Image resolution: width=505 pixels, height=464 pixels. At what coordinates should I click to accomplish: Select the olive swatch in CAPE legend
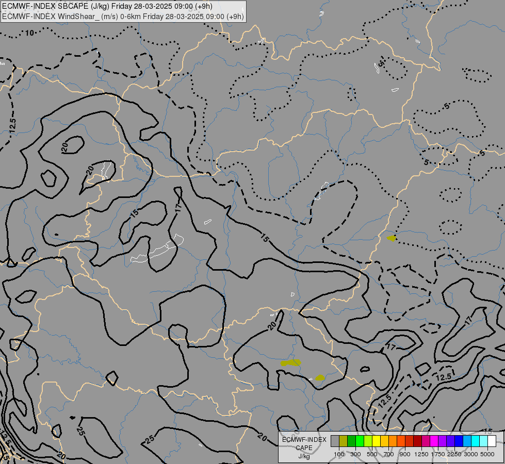coord(344,441)
